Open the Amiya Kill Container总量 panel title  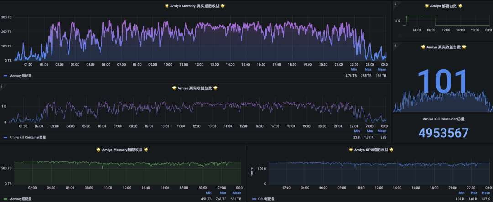pos(443,119)
